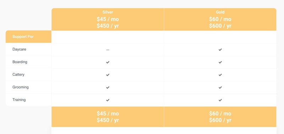Screen dimensions: 284x134
Task: Click the Gold Boarding checkmark
Action: pos(220,62)
